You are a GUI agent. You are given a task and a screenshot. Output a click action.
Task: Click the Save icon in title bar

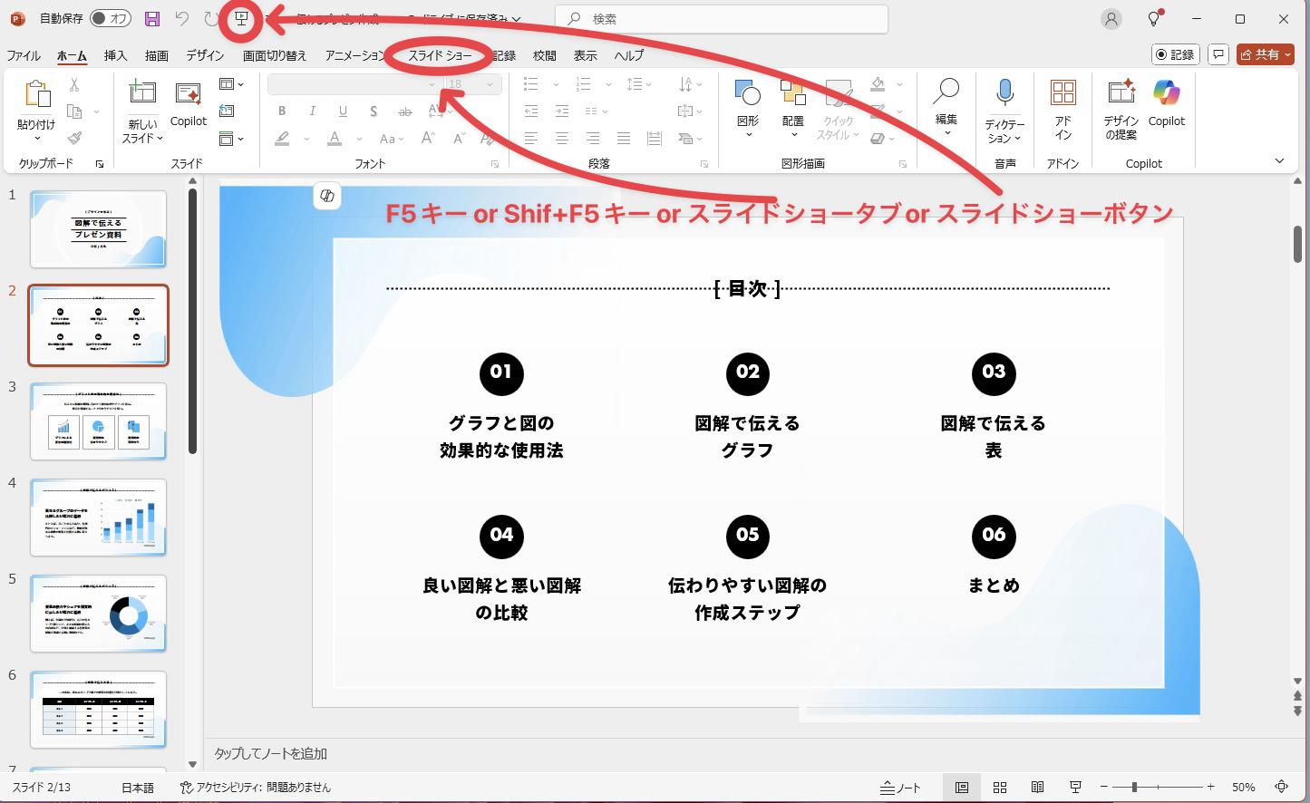(x=152, y=18)
